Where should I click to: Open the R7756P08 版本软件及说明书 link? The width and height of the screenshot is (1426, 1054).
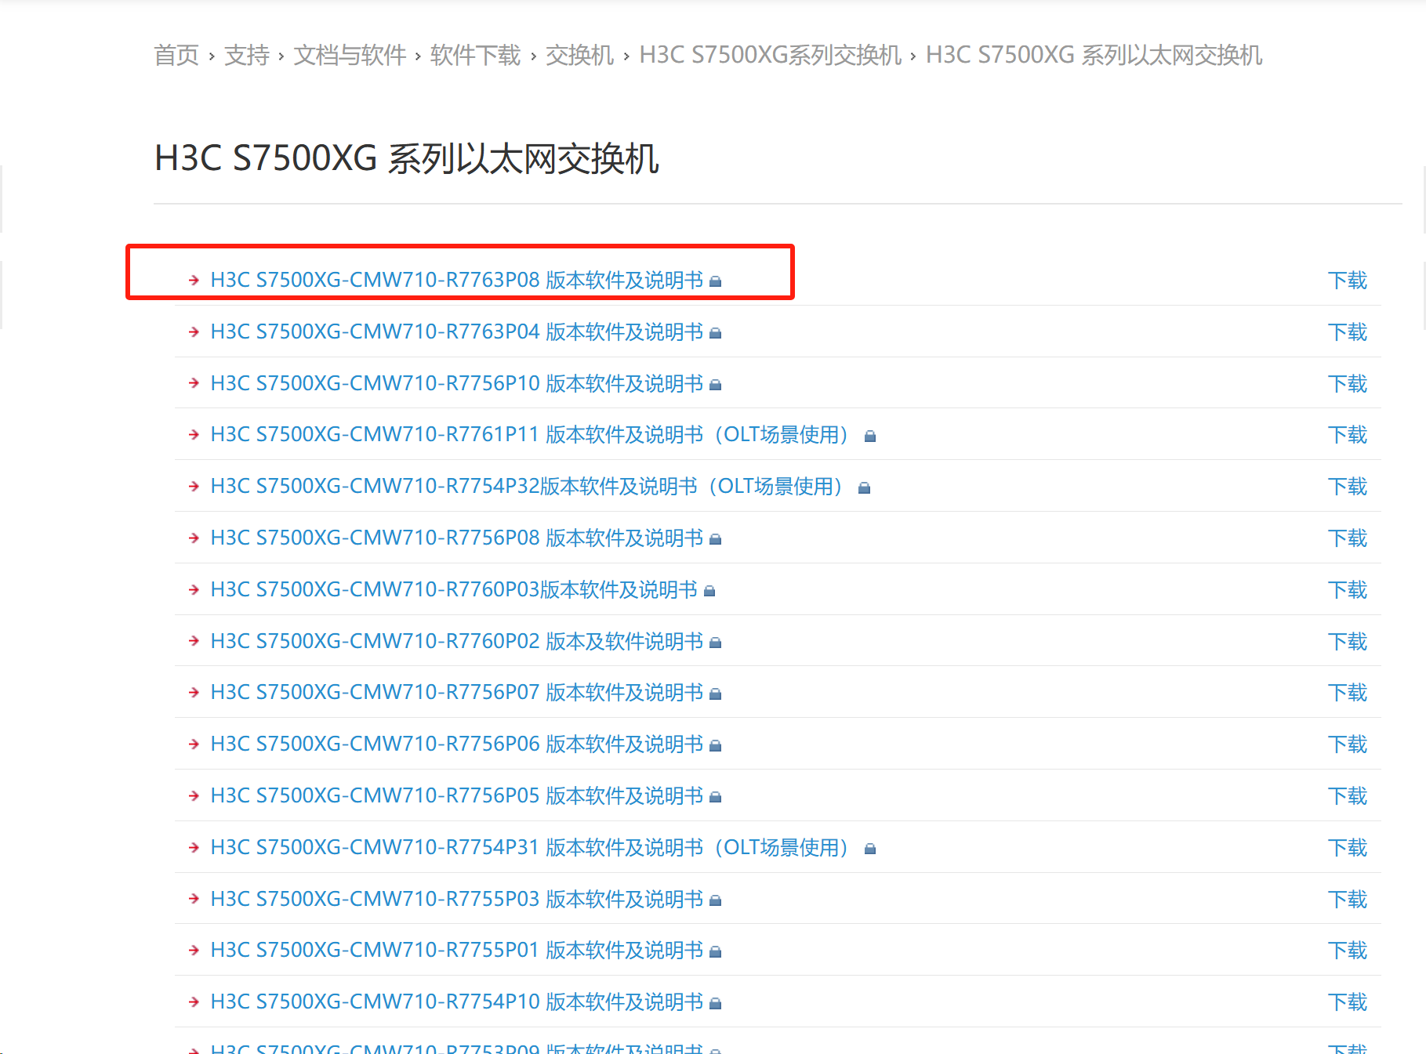click(x=457, y=538)
